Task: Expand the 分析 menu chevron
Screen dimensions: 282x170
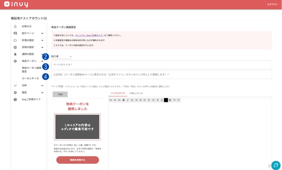Action: (42, 85)
